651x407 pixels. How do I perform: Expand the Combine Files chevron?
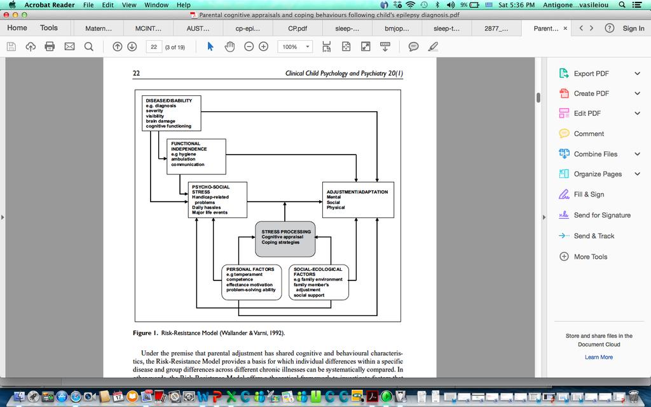tap(637, 154)
